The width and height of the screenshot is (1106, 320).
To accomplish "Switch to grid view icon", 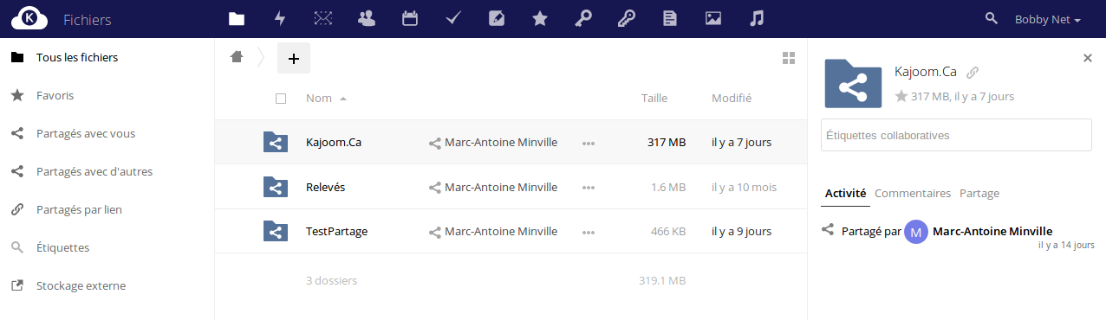I will pos(789,58).
